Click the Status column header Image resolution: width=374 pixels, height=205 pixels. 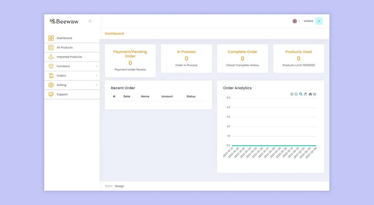point(191,96)
